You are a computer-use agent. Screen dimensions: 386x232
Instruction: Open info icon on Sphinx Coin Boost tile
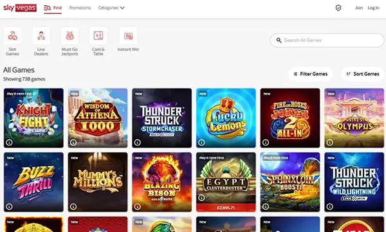[265, 206]
